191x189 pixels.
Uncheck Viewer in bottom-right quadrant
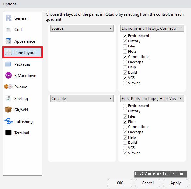[125, 153]
